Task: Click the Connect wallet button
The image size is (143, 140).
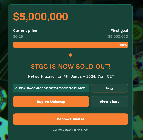Action: click(71, 119)
